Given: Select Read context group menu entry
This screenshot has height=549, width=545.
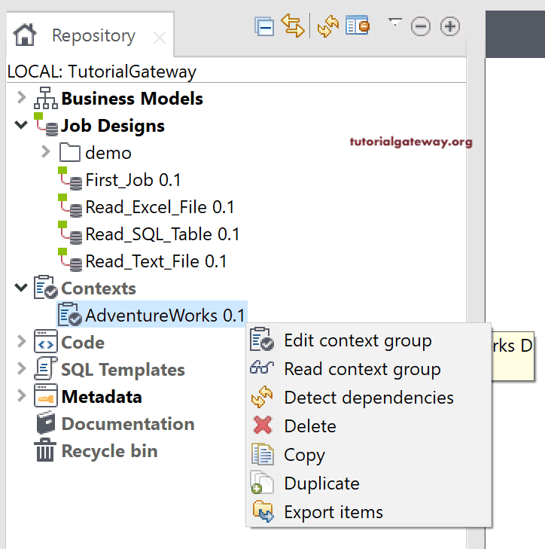Looking at the screenshot, I should point(361,369).
